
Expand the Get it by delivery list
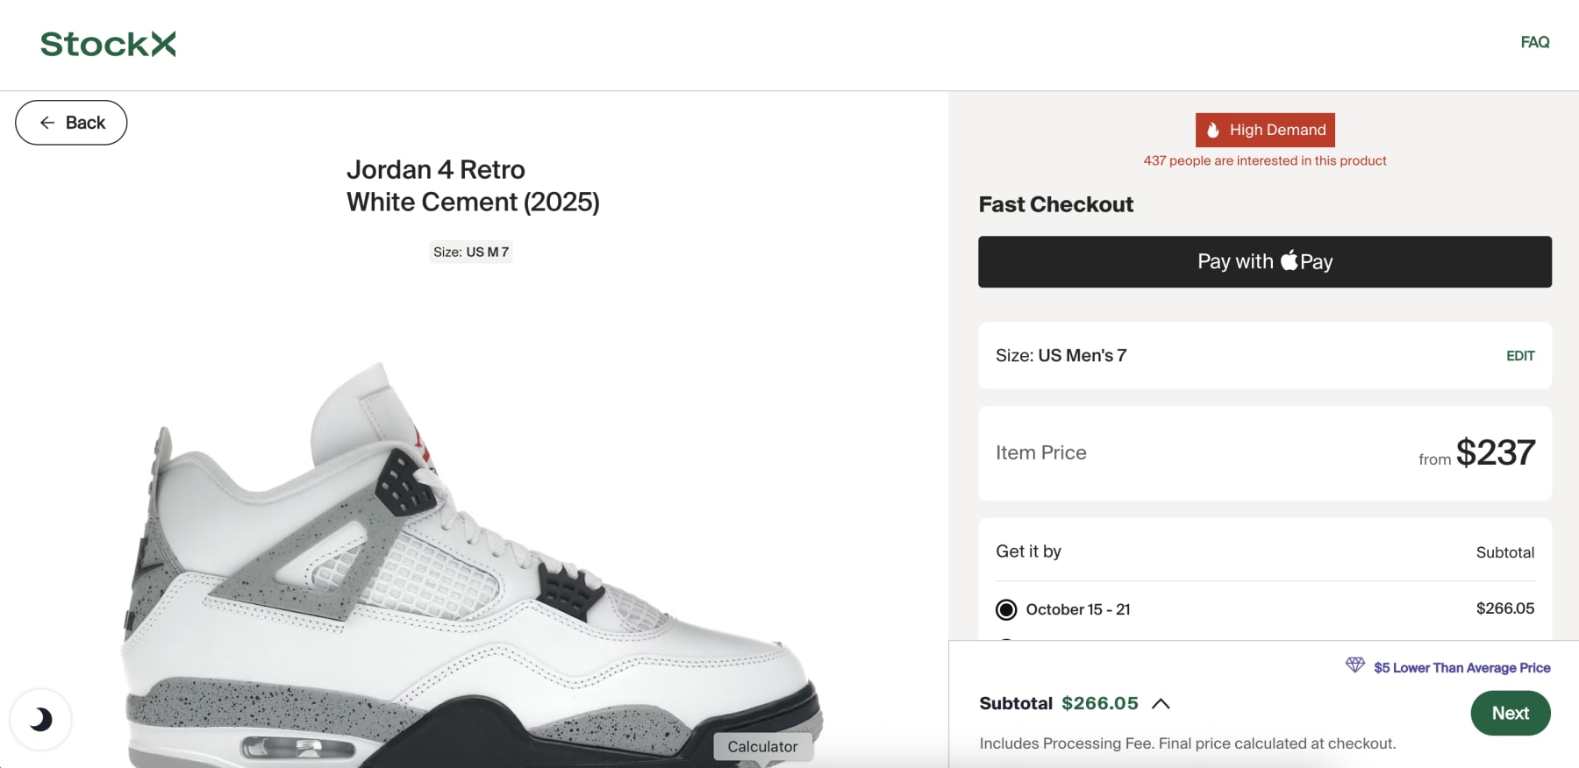[1028, 551]
